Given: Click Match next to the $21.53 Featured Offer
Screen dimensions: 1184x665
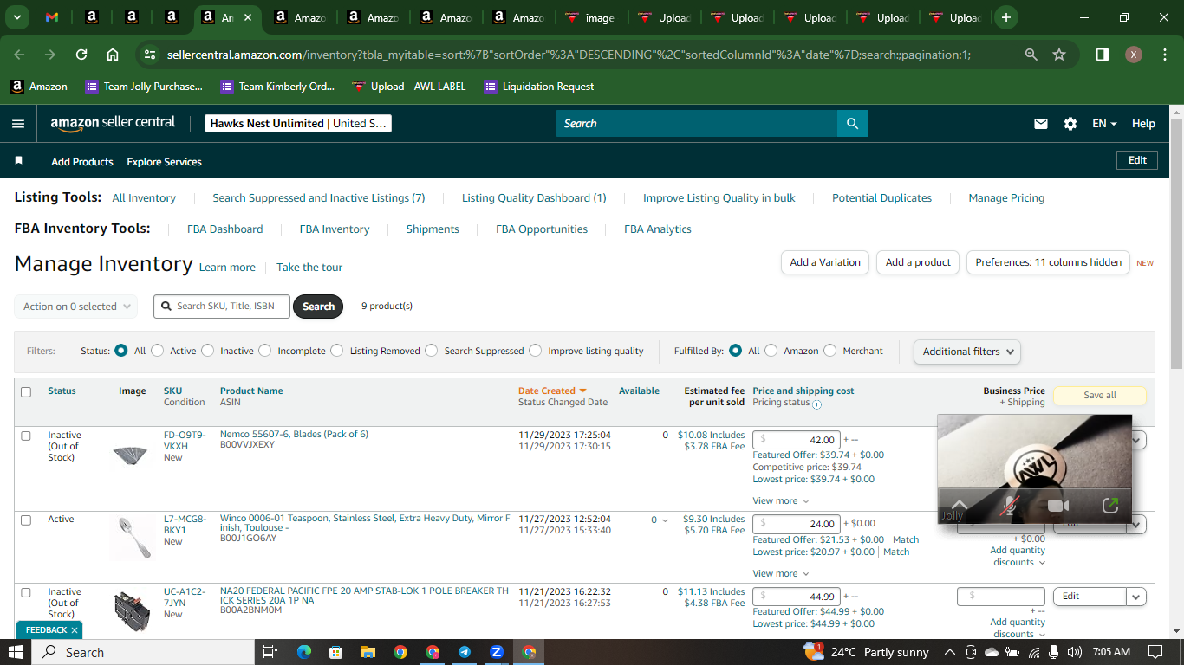Looking at the screenshot, I should point(906,539).
